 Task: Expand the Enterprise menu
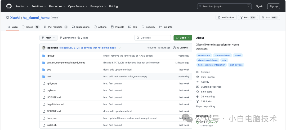pos(98,6)
